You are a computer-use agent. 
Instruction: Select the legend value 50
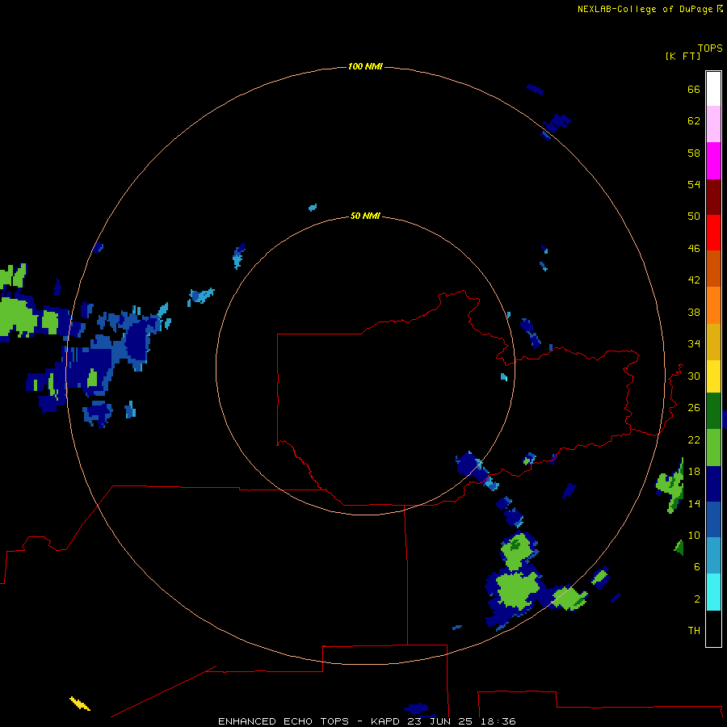694,216
